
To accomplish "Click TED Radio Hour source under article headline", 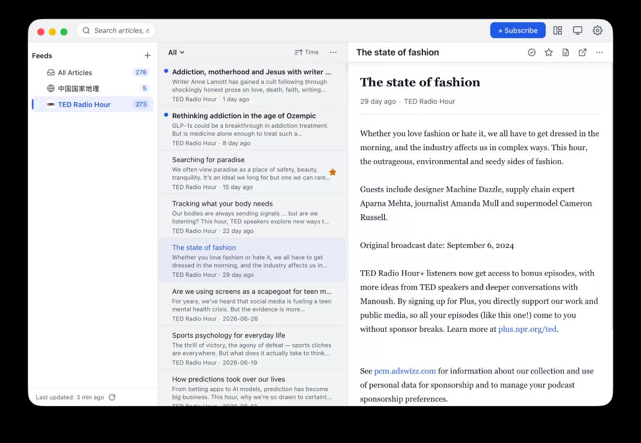I will 429,102.
